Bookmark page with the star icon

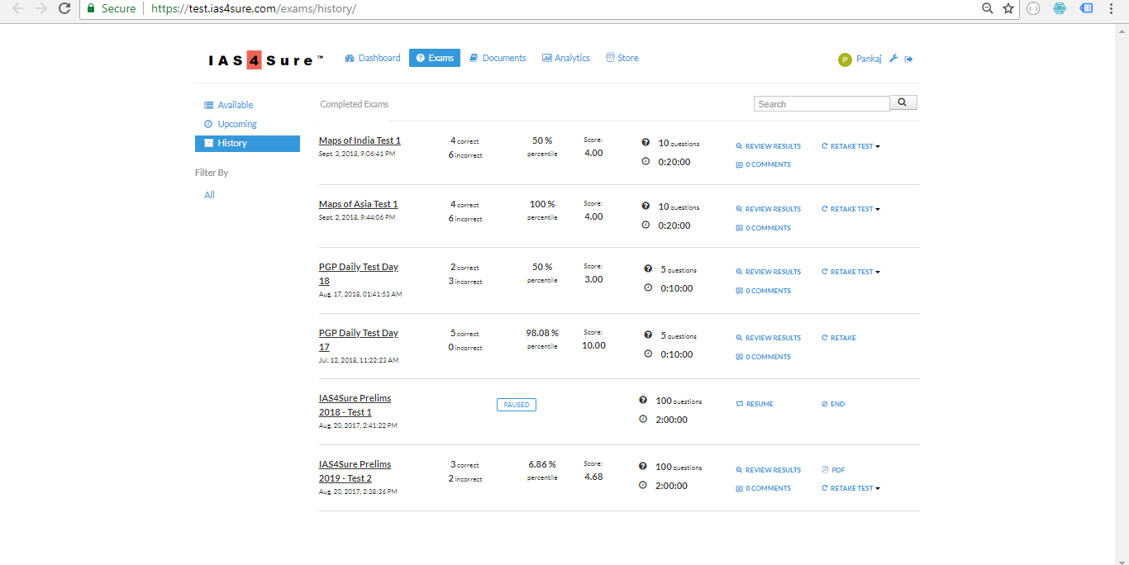coord(1008,8)
